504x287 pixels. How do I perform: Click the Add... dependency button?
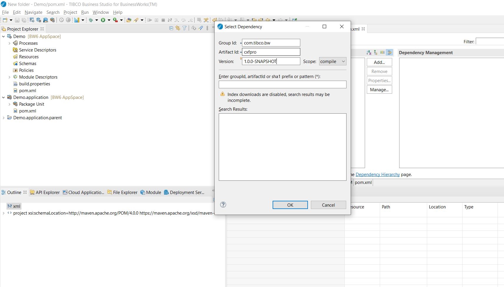[379, 62]
